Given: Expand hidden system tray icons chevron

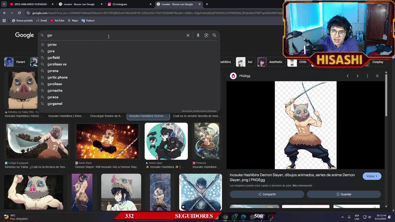Looking at the screenshot, I should click(342, 217).
